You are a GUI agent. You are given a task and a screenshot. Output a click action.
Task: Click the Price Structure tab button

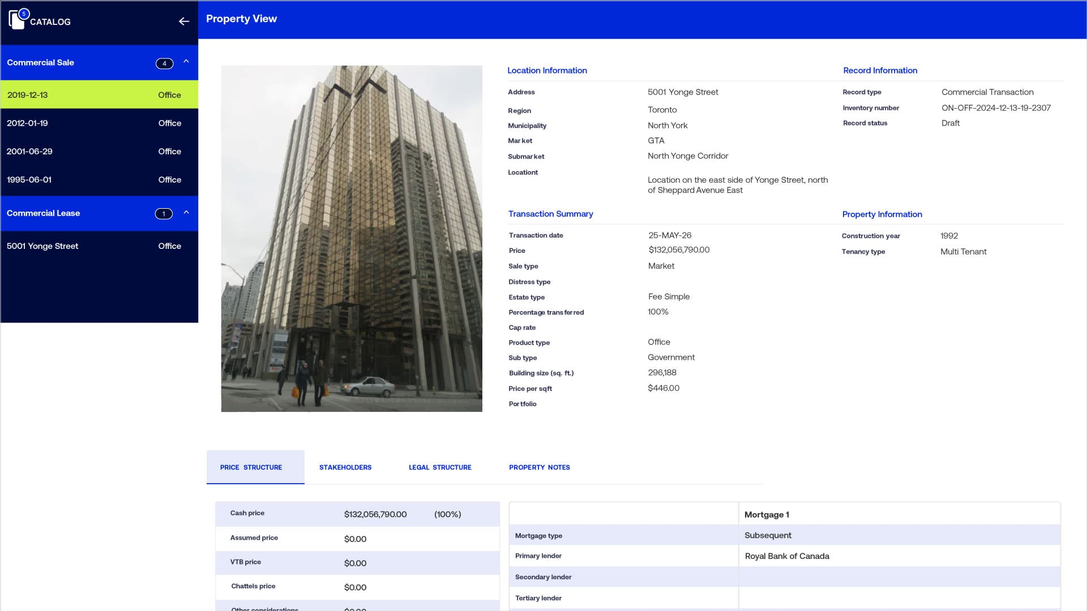click(251, 467)
